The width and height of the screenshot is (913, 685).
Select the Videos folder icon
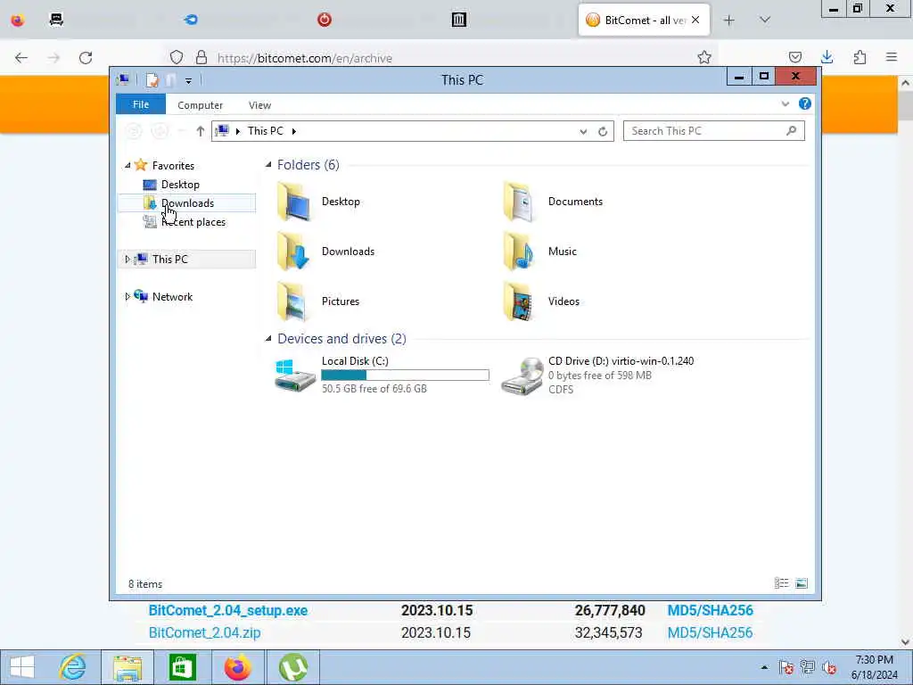tap(518, 301)
